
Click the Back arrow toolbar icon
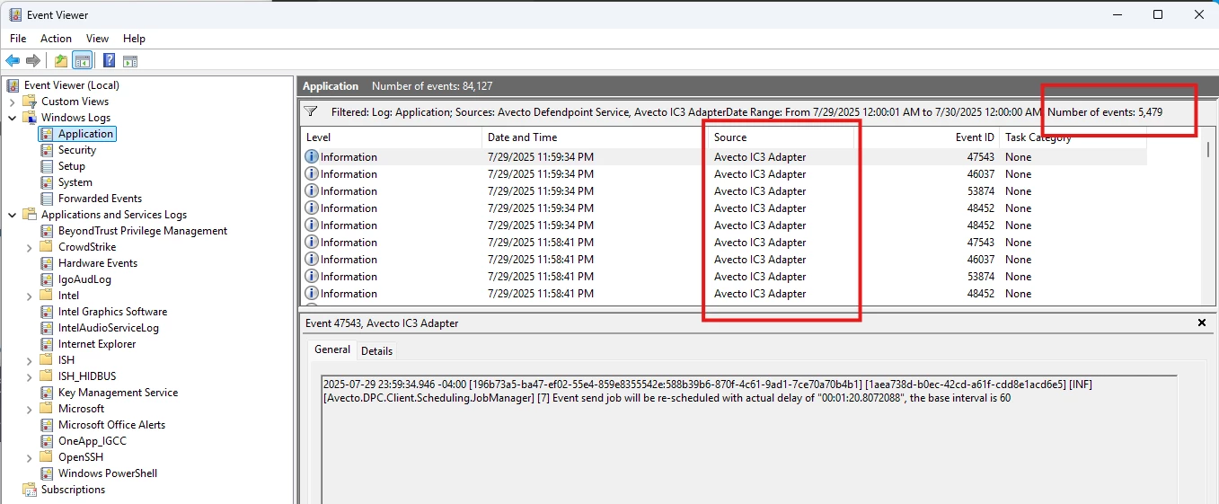point(13,61)
